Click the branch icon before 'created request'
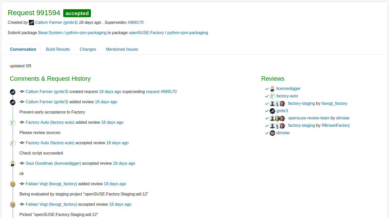The height and width of the screenshot is (218, 389). pyautogui.click(x=22, y=91)
